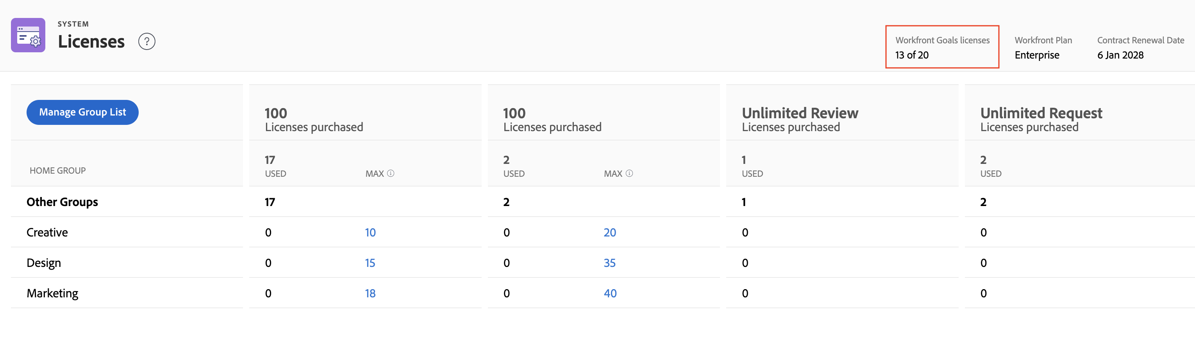Viewport: 1195px width, 343px height.
Task: Click the purple Licenses system icon
Action: (28, 35)
